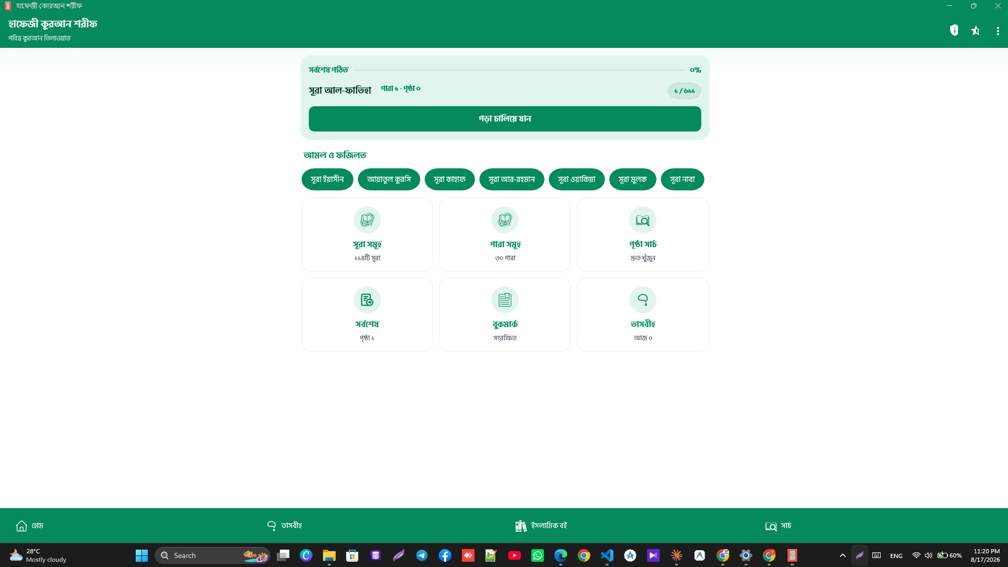Select the সূরা ইয়াসীন chip
The height and width of the screenshot is (567, 1008).
(x=327, y=179)
